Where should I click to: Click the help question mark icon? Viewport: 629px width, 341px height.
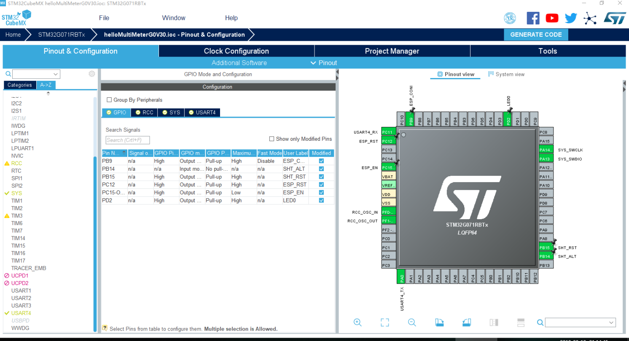(x=105, y=328)
